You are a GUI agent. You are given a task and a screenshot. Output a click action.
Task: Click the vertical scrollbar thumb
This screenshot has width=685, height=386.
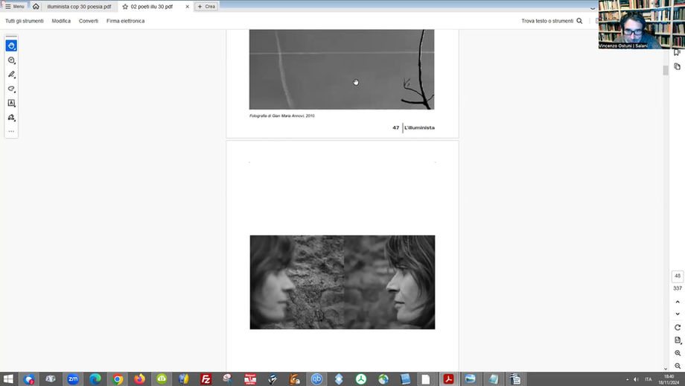tap(666, 70)
